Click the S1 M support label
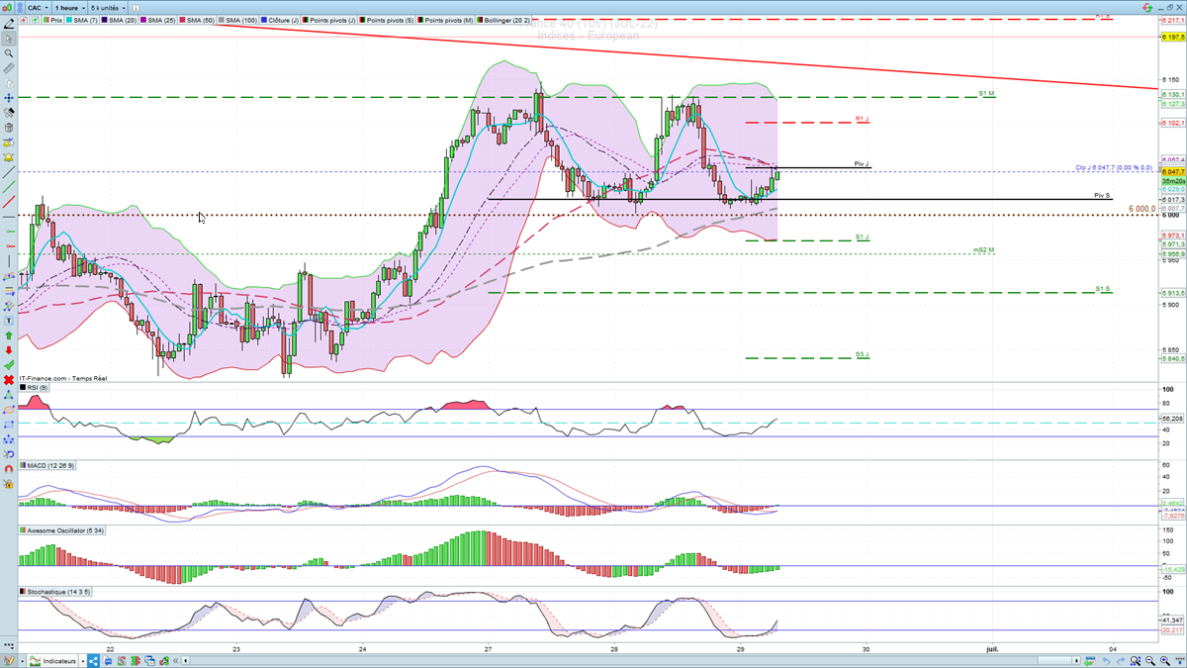 pos(986,93)
